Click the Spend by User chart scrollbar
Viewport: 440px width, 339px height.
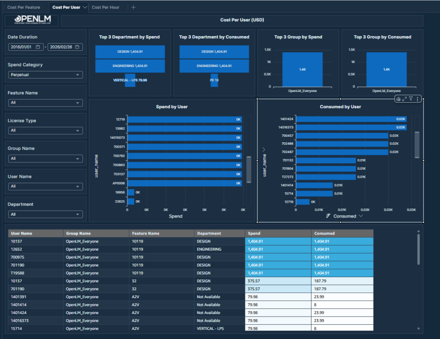tap(248, 170)
